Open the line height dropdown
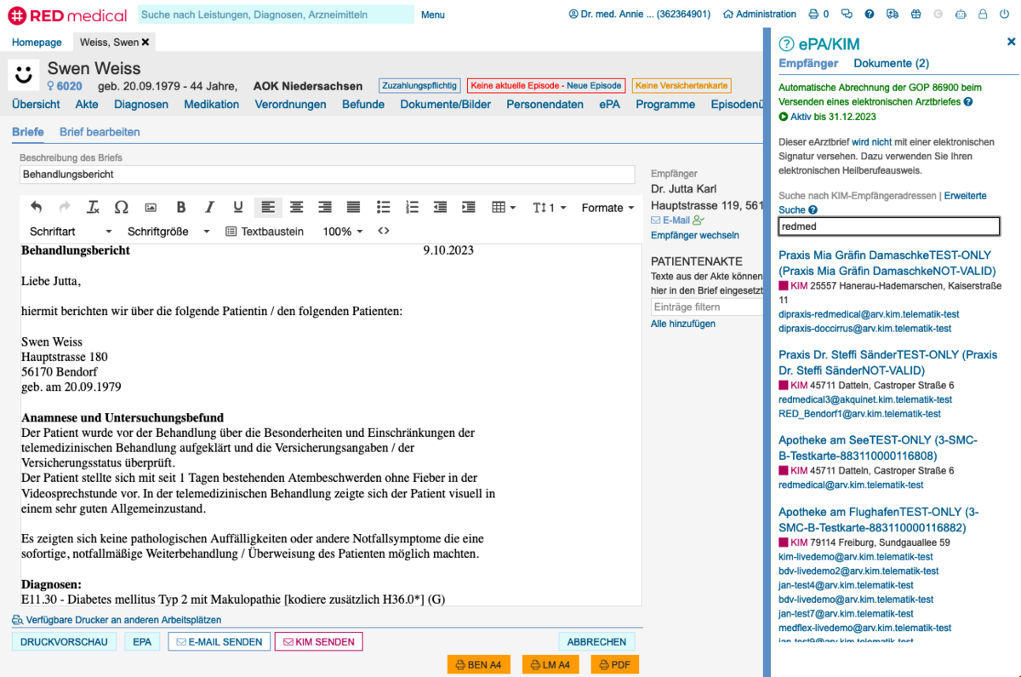The image size is (1021, 677). pos(549,208)
